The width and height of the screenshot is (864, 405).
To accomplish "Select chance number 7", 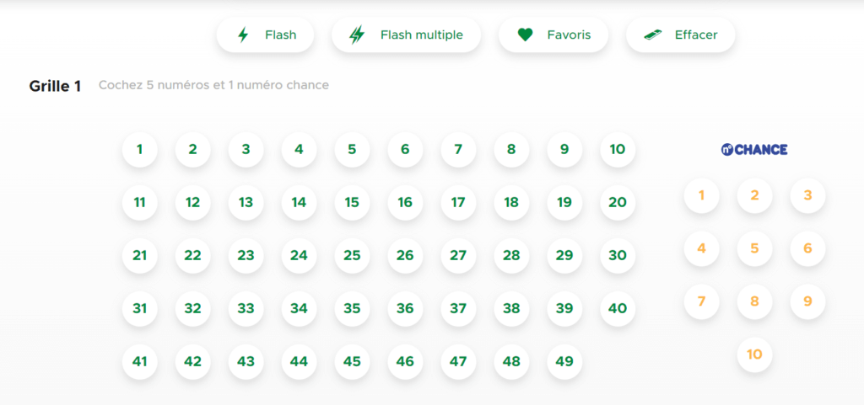I will click(x=701, y=301).
